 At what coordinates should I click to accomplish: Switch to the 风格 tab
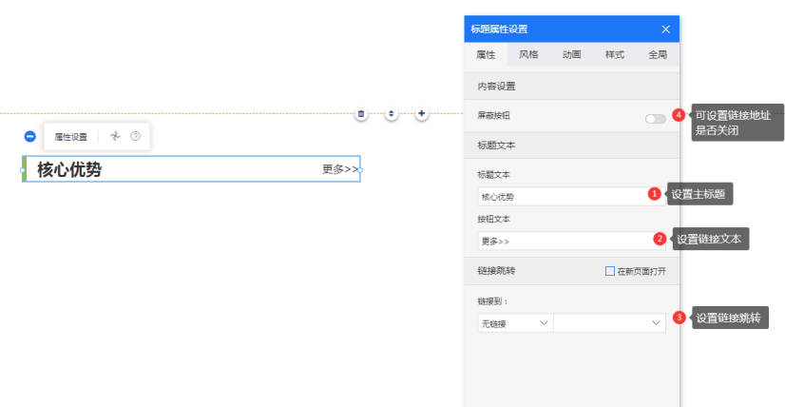[528, 54]
